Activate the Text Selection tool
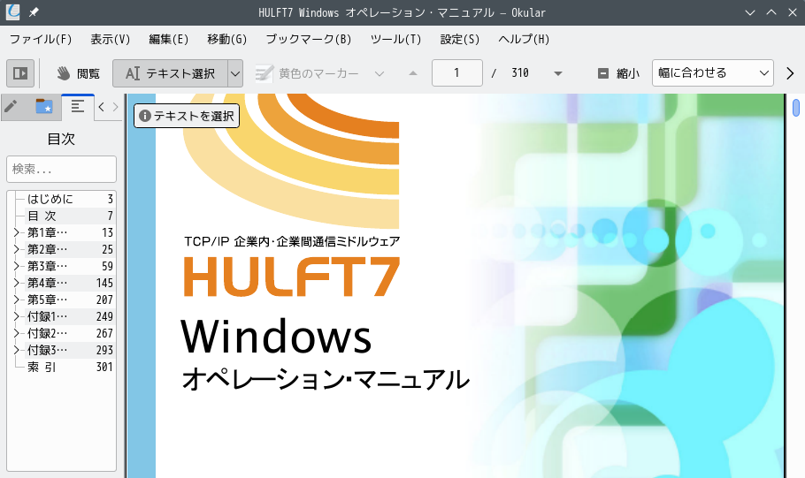 click(171, 73)
